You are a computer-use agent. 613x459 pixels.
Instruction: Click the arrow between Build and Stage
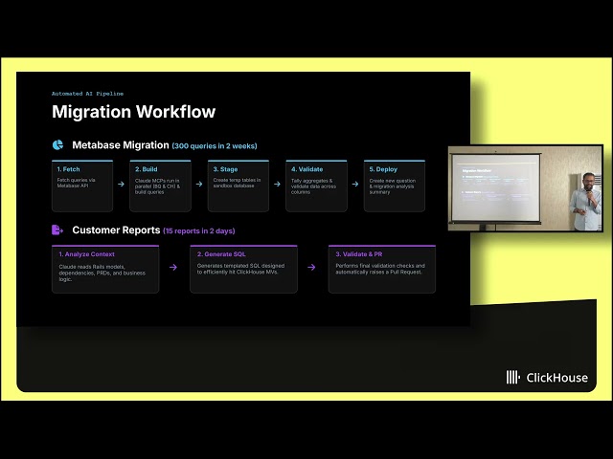tap(199, 184)
